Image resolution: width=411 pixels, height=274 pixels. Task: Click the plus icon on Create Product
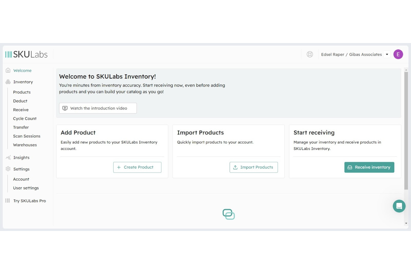click(119, 167)
